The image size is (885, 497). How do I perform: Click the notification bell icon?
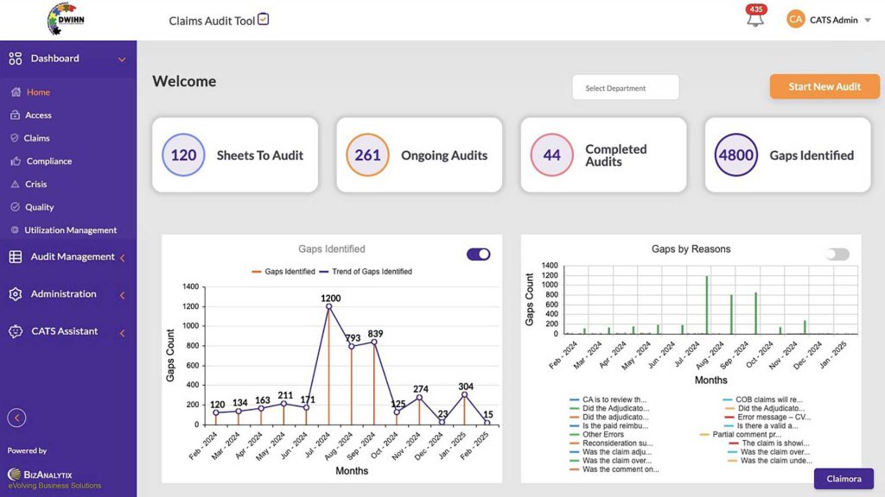(x=756, y=20)
